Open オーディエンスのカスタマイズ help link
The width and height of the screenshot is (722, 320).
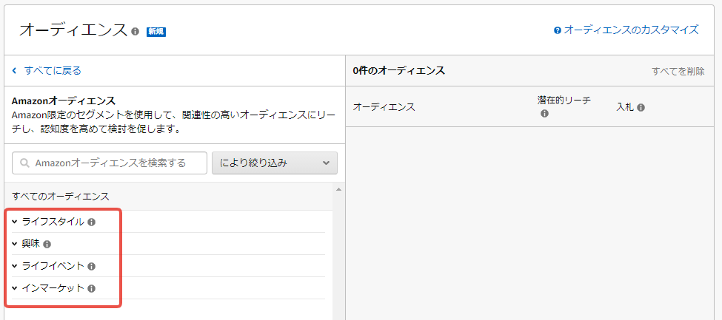coord(631,30)
